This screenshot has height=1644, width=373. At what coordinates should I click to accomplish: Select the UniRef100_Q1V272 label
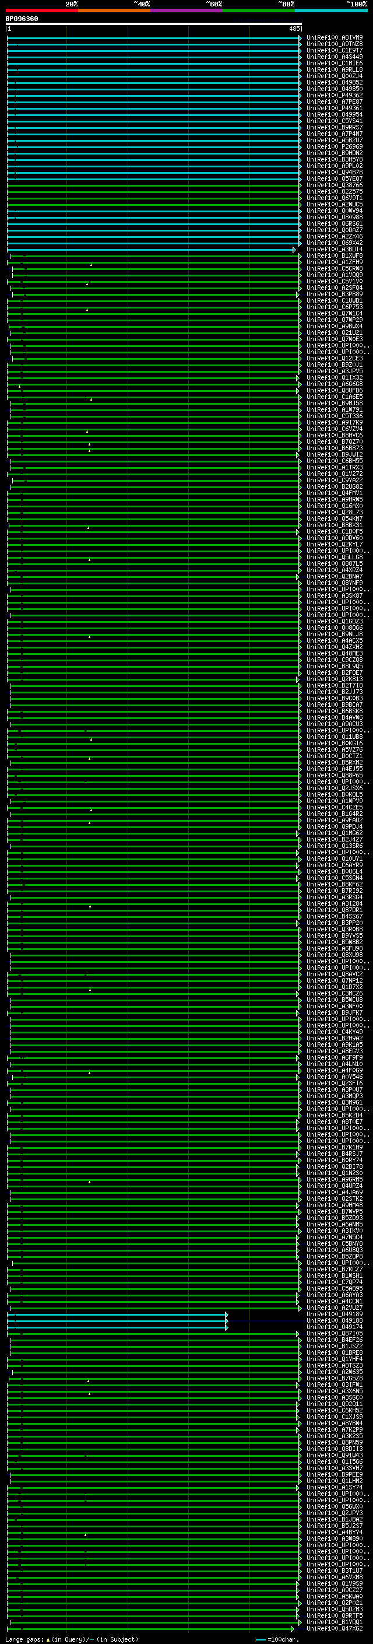coord(335,474)
